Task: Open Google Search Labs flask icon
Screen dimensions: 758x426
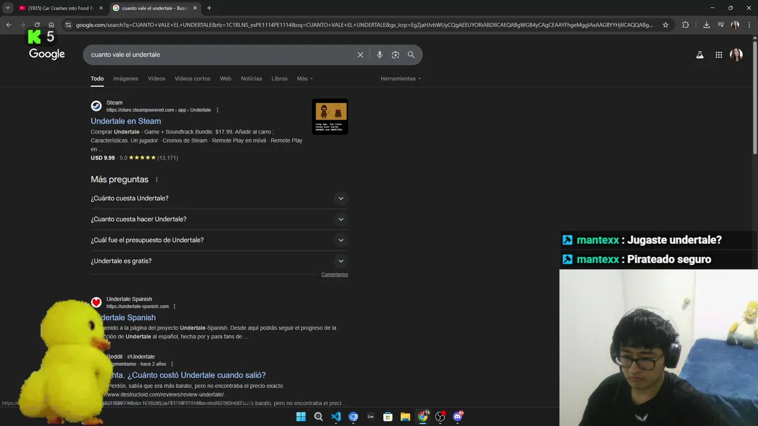Action: [699, 54]
